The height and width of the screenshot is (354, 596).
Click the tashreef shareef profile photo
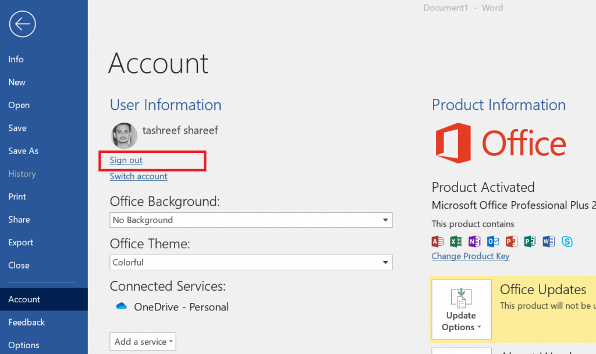pos(125,135)
